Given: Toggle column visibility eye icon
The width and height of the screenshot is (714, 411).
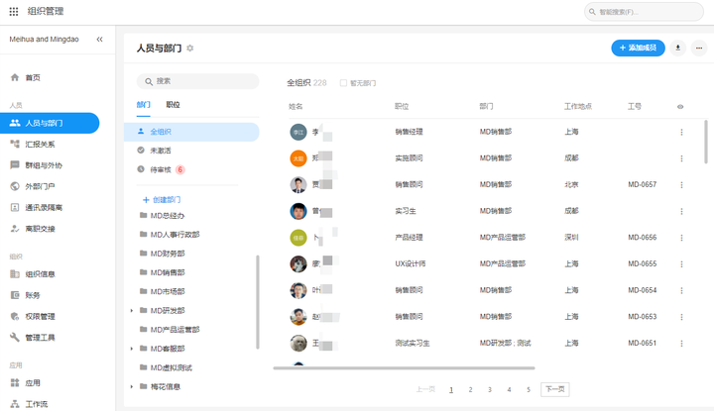Looking at the screenshot, I should pyautogui.click(x=680, y=107).
